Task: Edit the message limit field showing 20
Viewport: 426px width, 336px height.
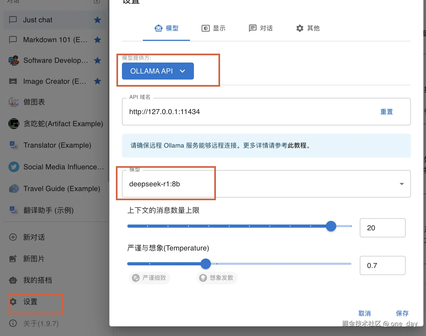Action: tap(383, 228)
